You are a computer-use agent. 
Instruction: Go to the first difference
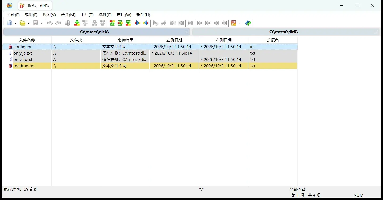point(112,23)
